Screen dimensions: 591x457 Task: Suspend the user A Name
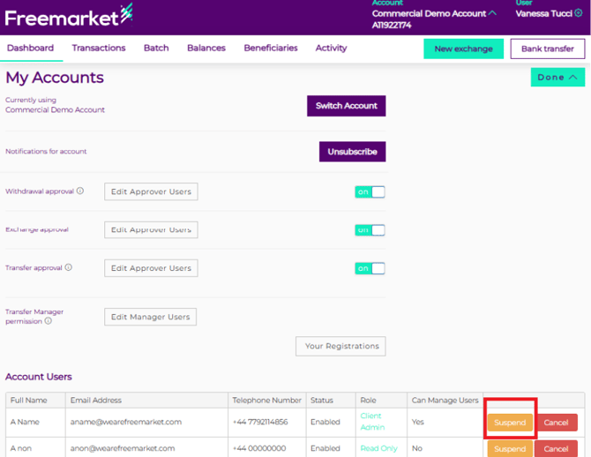click(x=510, y=423)
